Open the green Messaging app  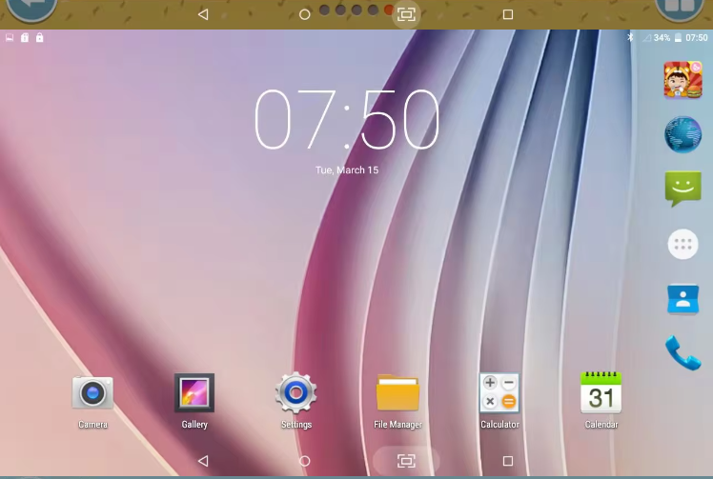(x=683, y=189)
